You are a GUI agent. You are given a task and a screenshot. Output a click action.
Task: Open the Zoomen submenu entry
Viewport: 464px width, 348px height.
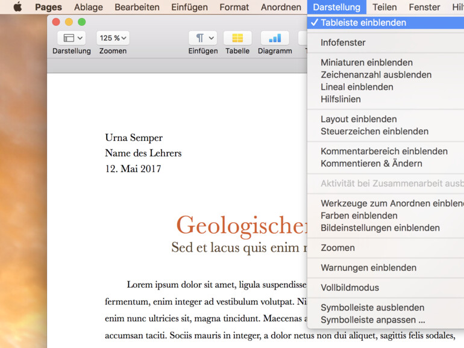click(386, 248)
